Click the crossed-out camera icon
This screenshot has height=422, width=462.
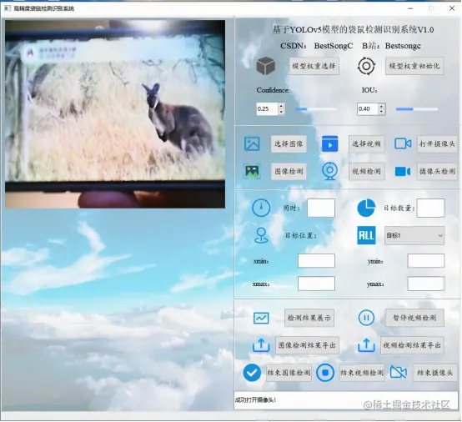pyautogui.click(x=399, y=372)
